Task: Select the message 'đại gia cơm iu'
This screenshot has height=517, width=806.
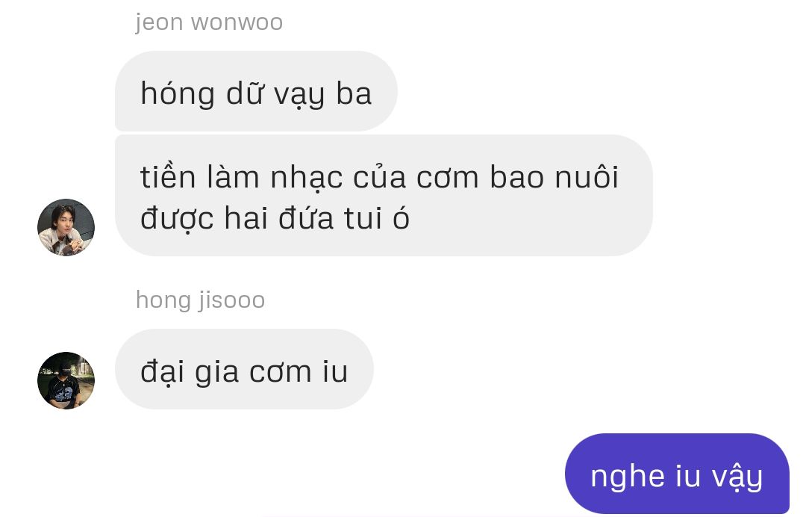Action: tap(244, 369)
